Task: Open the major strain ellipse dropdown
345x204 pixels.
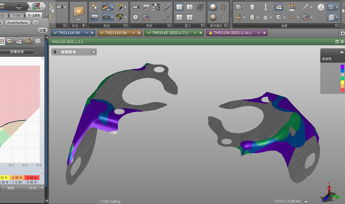Action: (257, 17)
